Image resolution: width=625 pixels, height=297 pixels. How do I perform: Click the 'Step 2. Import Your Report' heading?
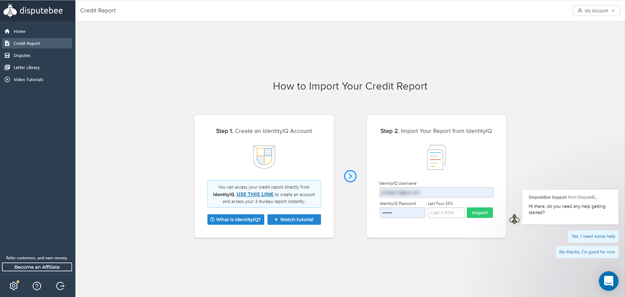coord(436,131)
